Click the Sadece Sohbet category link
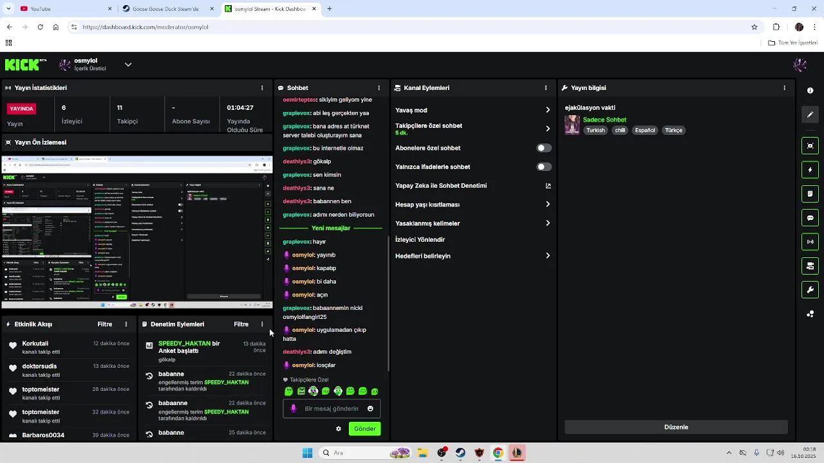The width and height of the screenshot is (824, 463). coord(604,120)
